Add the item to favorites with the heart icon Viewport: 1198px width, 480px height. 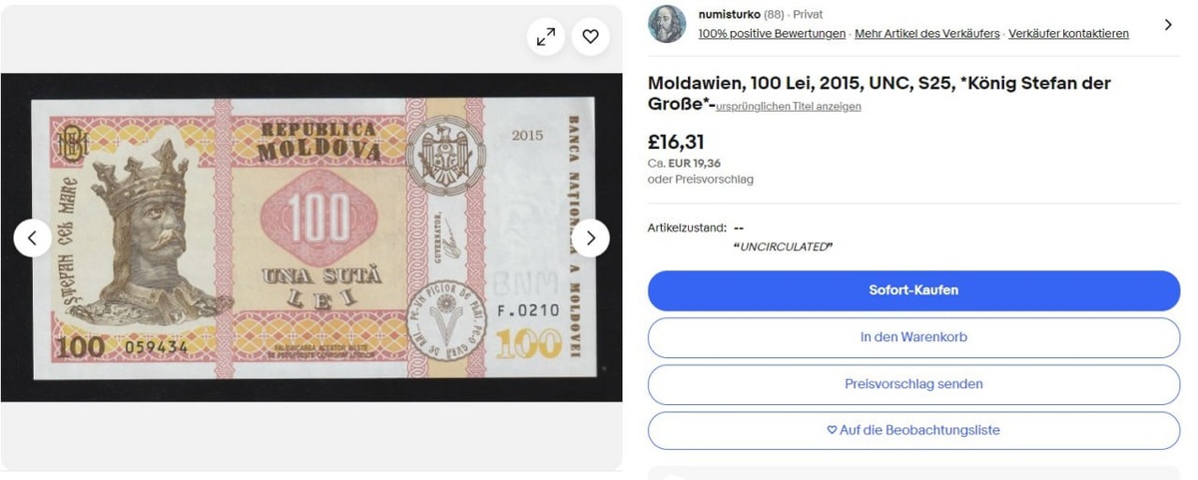click(590, 37)
